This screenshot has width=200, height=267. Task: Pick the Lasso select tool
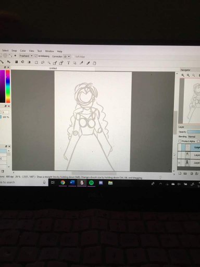pos(43,63)
